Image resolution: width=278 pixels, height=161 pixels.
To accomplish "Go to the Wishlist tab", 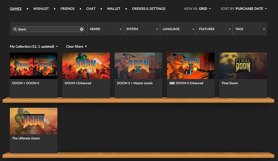I will click(x=41, y=9).
